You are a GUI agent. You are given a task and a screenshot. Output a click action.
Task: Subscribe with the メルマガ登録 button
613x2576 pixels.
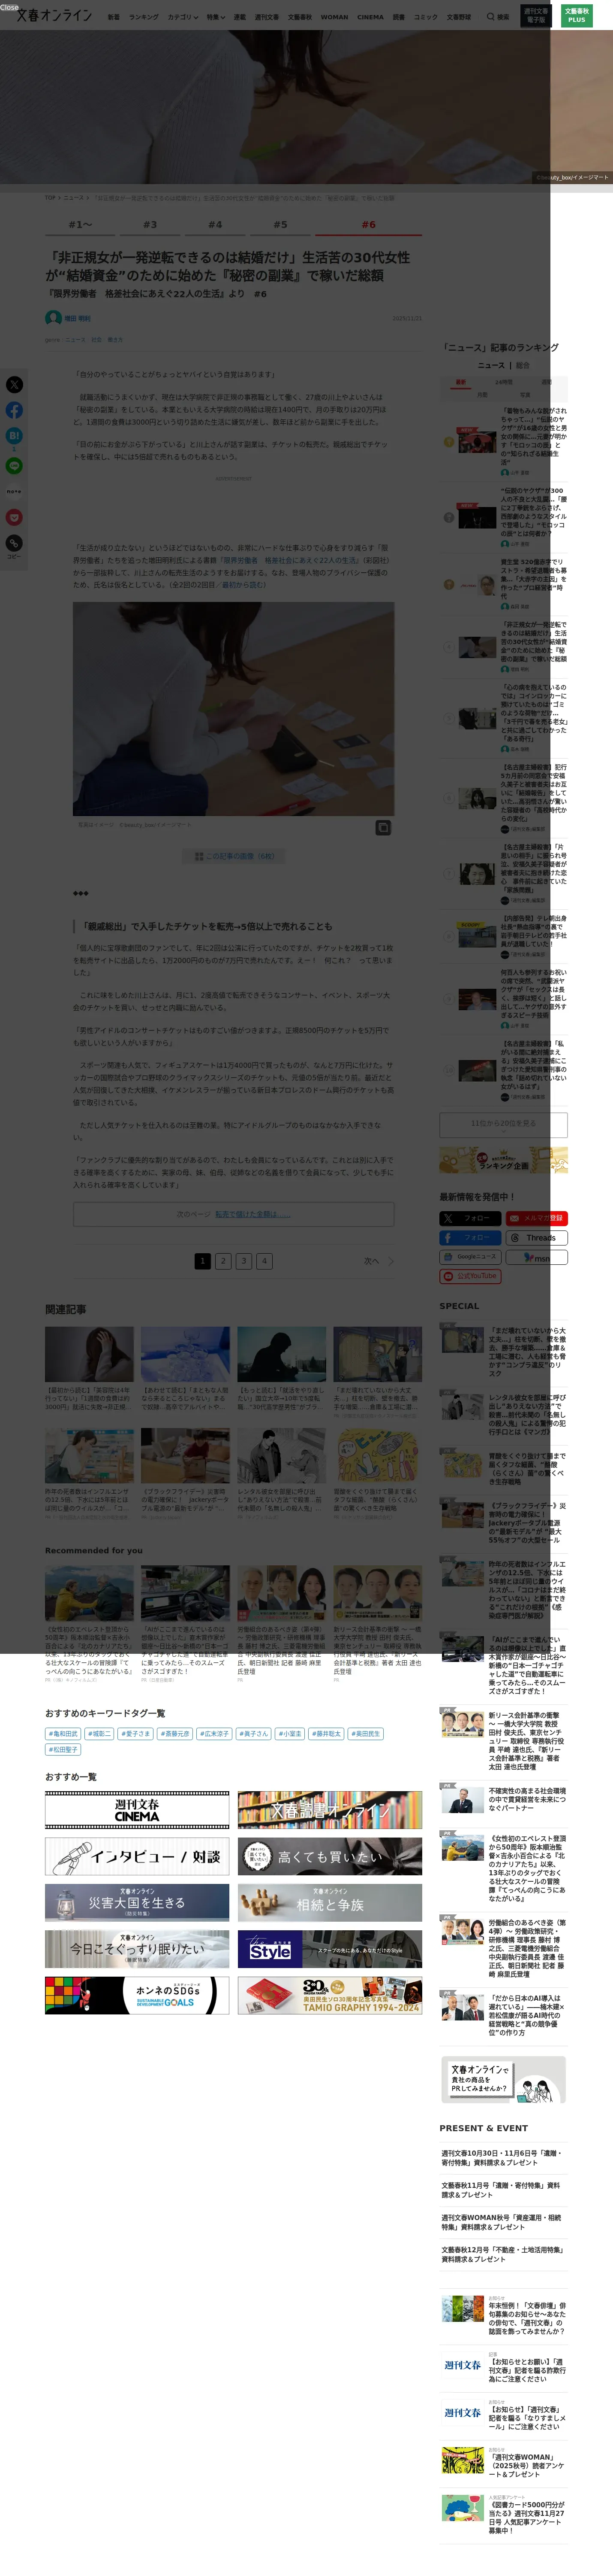point(536,1218)
